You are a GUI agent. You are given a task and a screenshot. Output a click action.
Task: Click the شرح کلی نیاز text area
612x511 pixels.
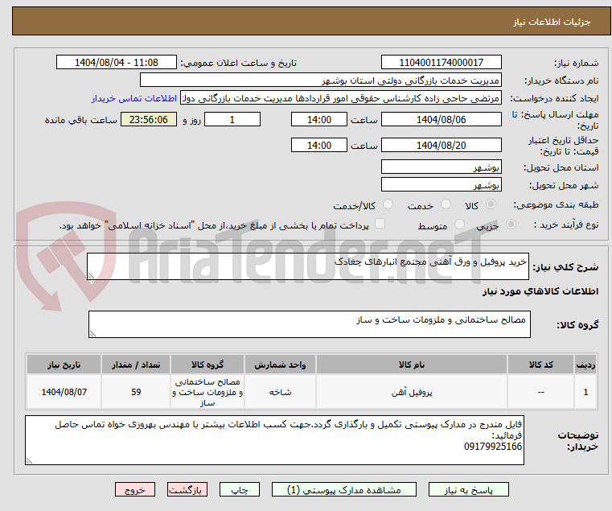click(x=307, y=266)
